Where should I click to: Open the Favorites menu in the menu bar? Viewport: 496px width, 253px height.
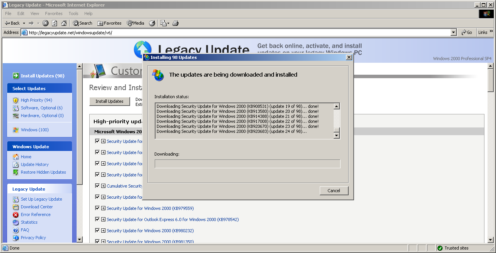(x=53, y=13)
